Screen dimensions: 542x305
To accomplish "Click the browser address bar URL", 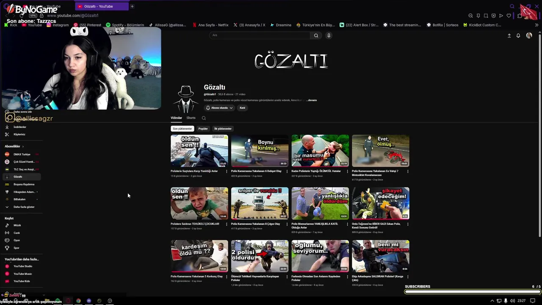I will (73, 16).
